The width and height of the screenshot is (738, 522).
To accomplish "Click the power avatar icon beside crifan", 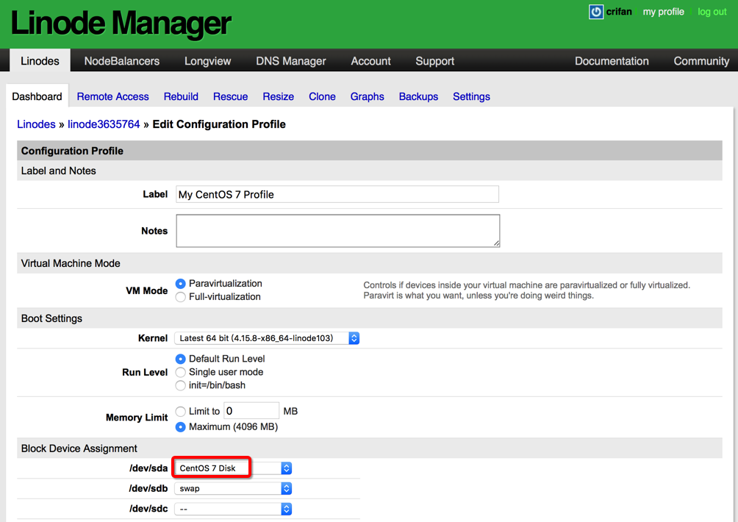I will (x=596, y=12).
